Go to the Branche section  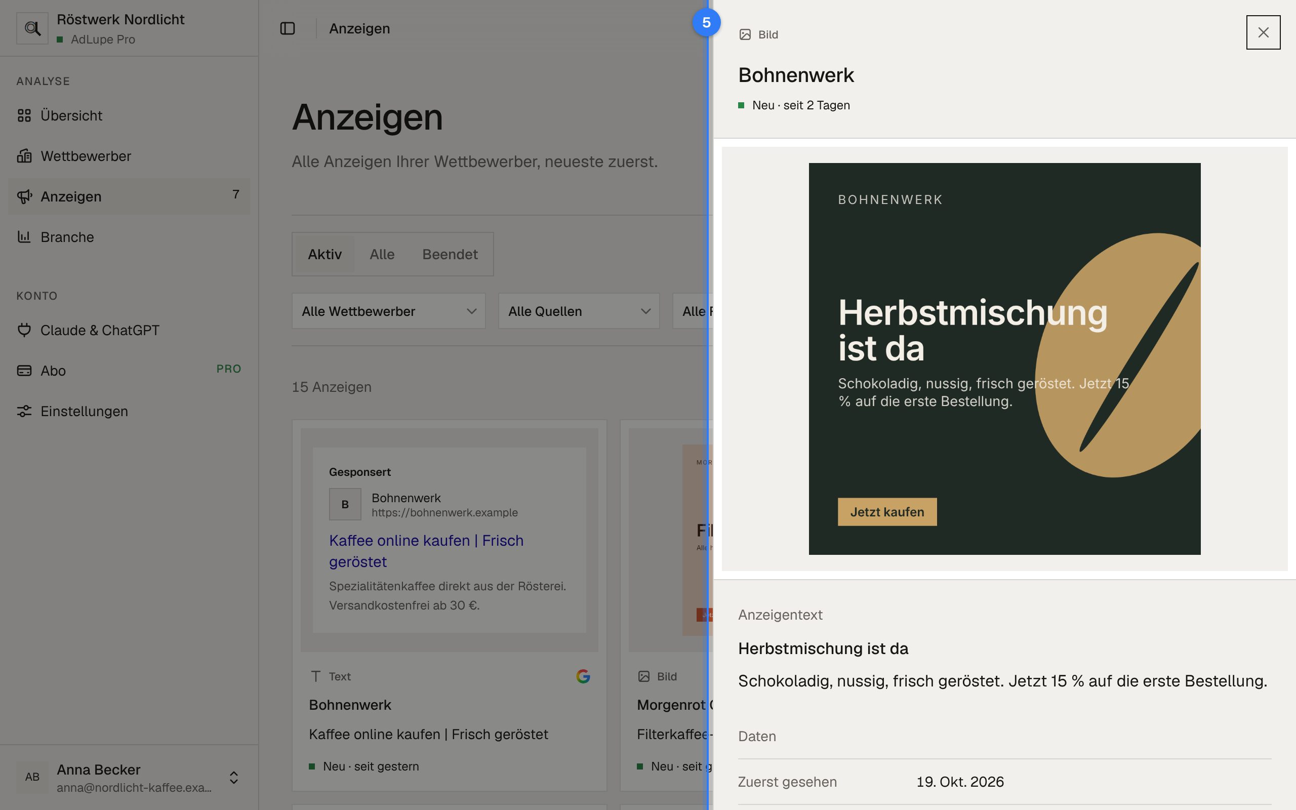129,237
